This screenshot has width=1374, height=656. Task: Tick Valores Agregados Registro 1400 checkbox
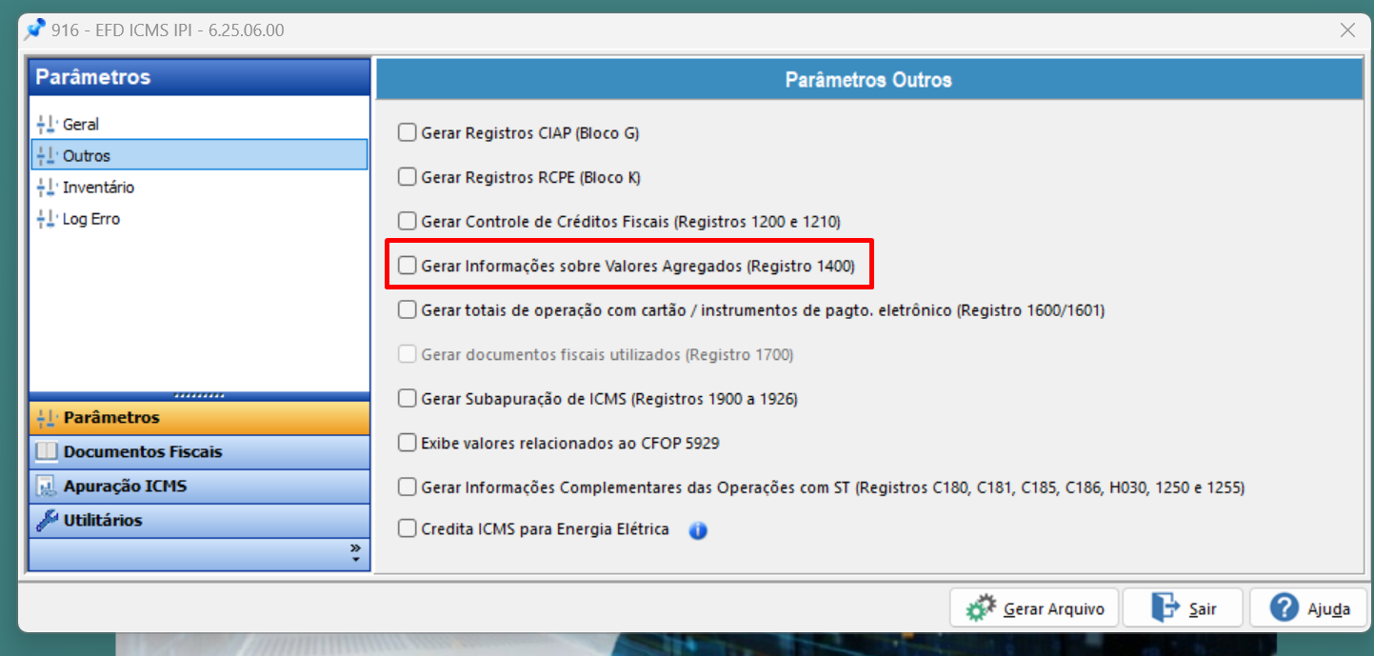coord(408,266)
